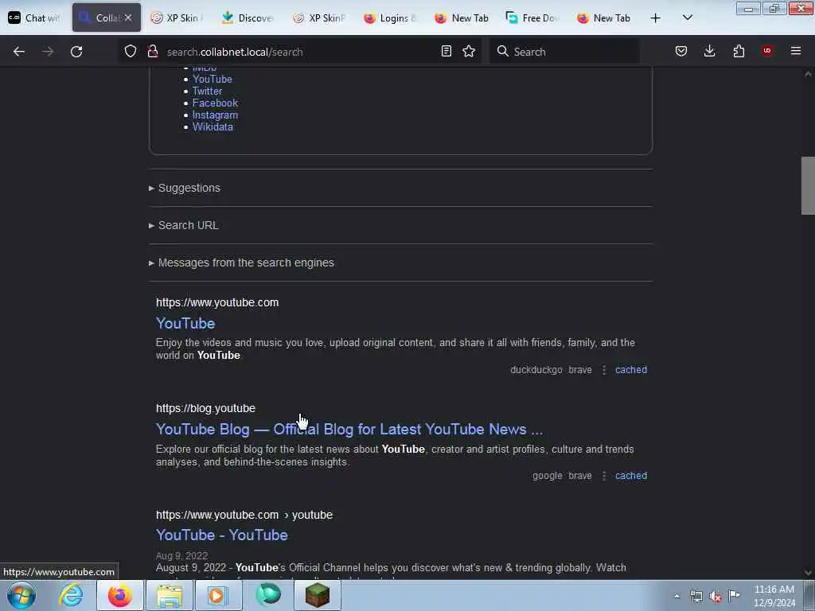Open the Minecraft grass block taskbar icon

point(317,595)
